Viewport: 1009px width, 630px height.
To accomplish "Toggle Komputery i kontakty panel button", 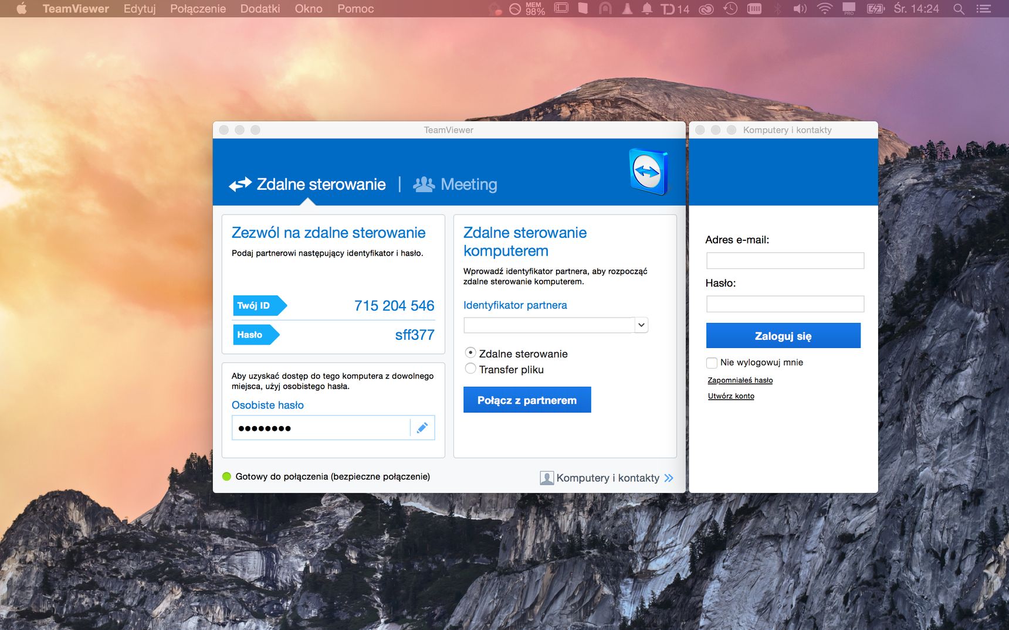I will (x=607, y=478).
